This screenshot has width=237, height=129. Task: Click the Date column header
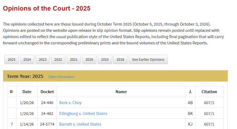[x=27, y=92]
